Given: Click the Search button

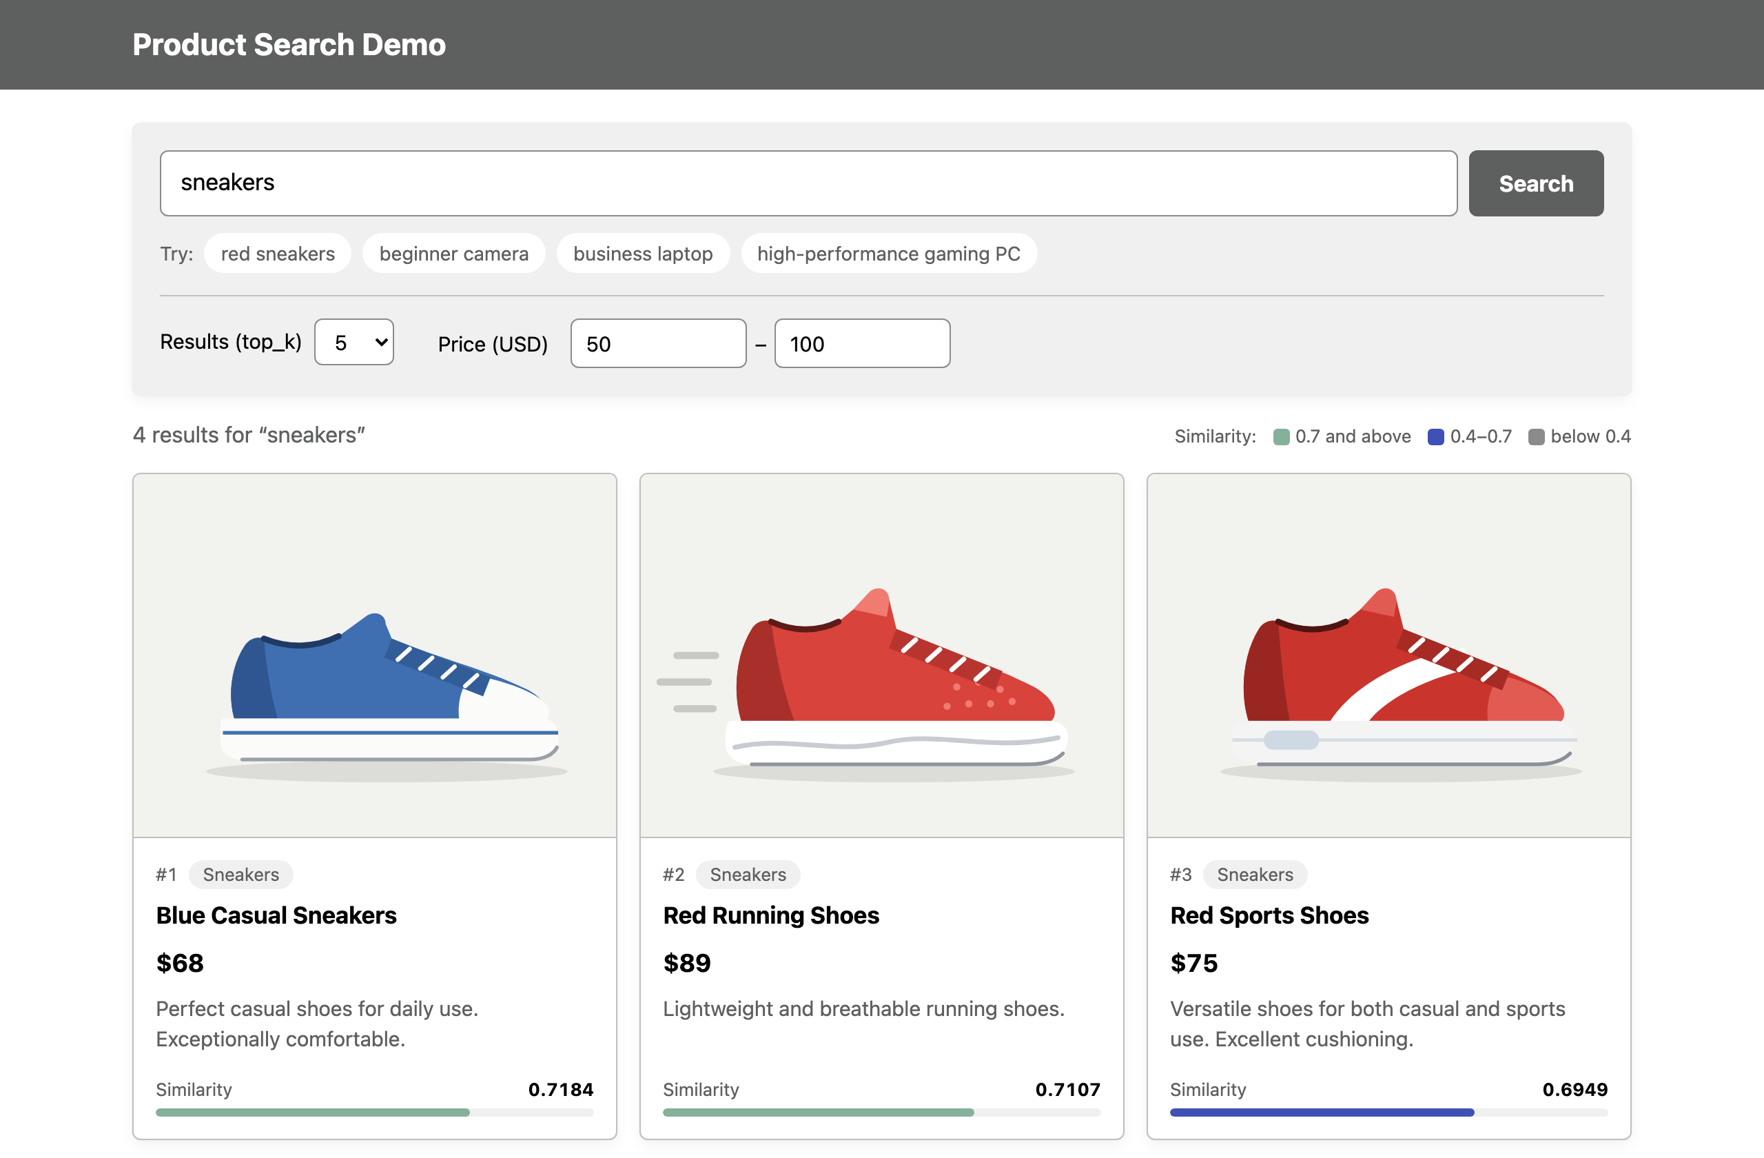Looking at the screenshot, I should pyautogui.click(x=1536, y=183).
